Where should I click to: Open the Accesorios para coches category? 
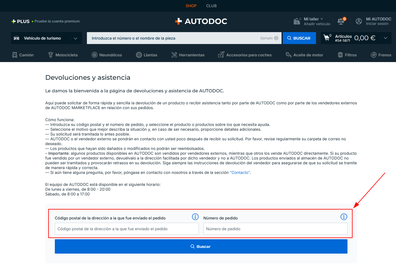(x=245, y=55)
